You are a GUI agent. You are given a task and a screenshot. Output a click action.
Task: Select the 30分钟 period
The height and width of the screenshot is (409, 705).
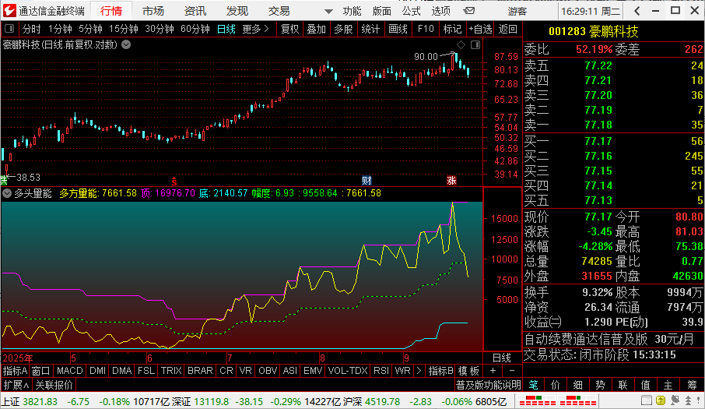pos(160,30)
